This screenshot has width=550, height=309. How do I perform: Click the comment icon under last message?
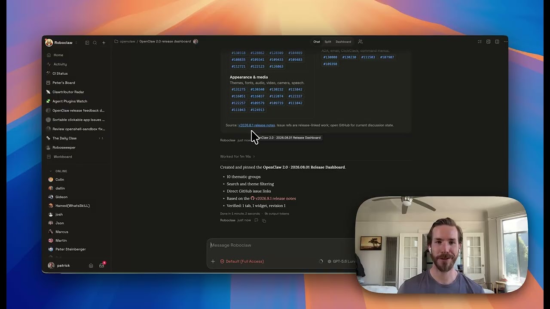tap(256, 220)
